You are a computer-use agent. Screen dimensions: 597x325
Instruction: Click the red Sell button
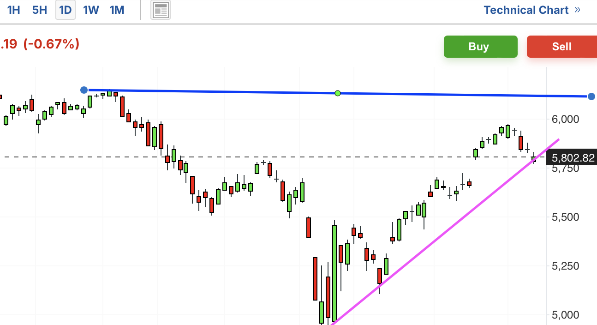click(562, 47)
